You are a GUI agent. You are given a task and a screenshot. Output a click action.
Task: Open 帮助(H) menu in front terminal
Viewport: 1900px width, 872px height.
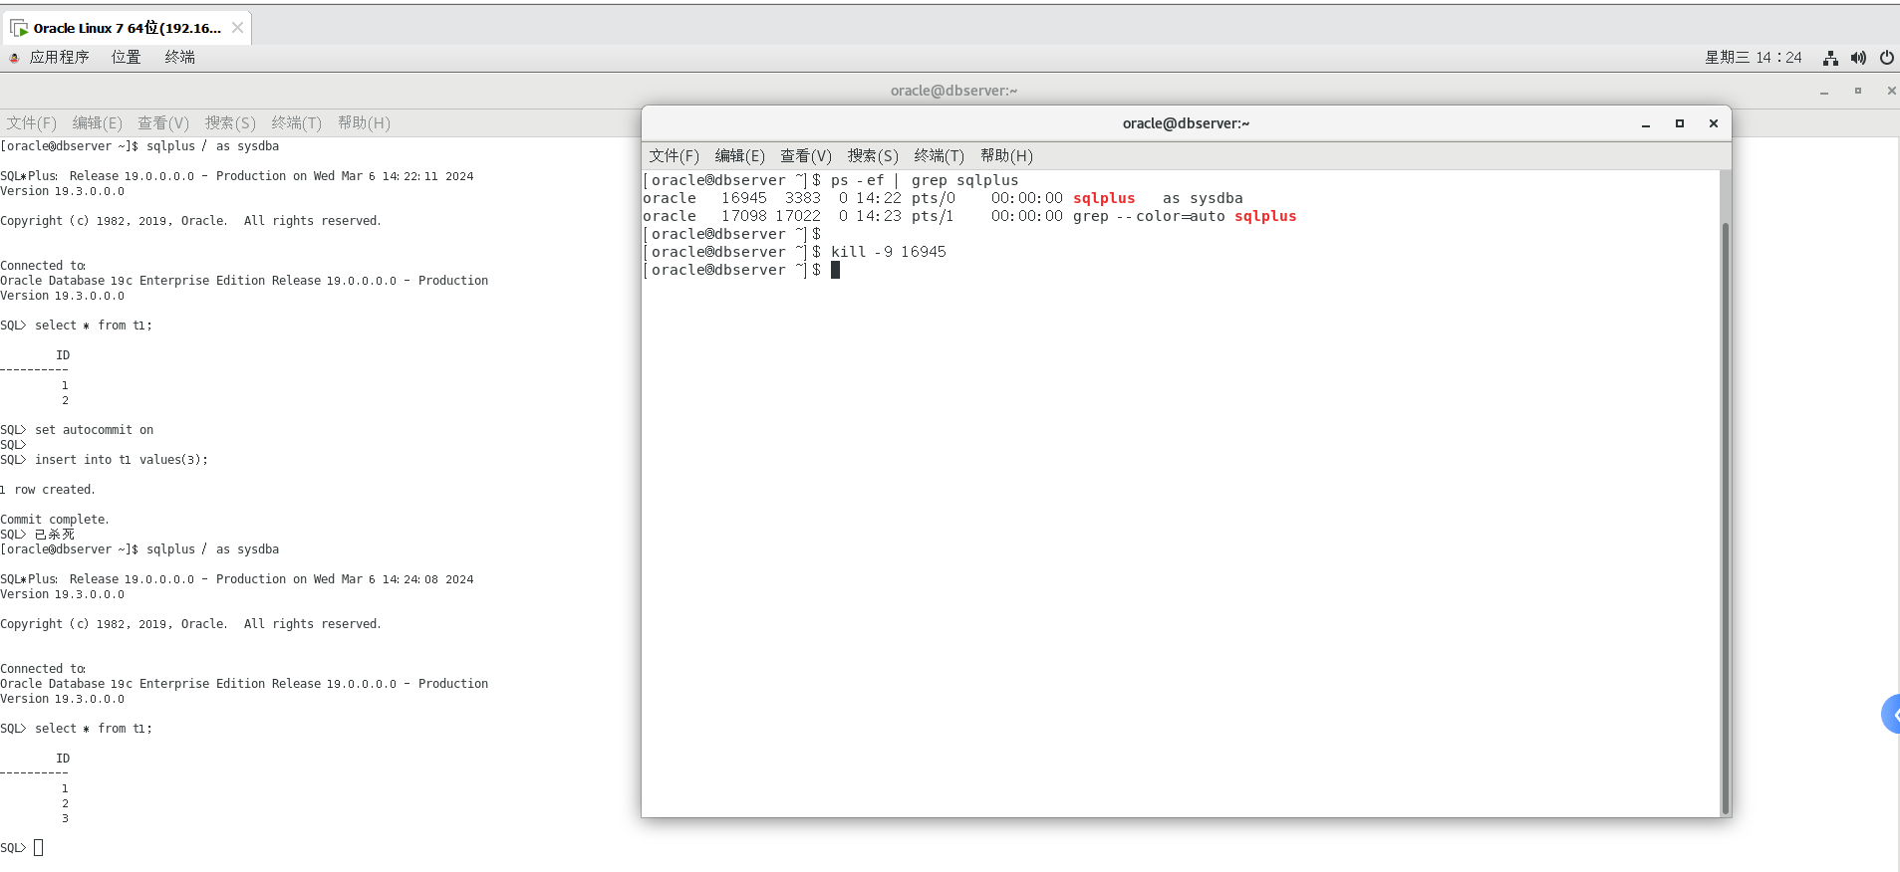[1006, 155]
